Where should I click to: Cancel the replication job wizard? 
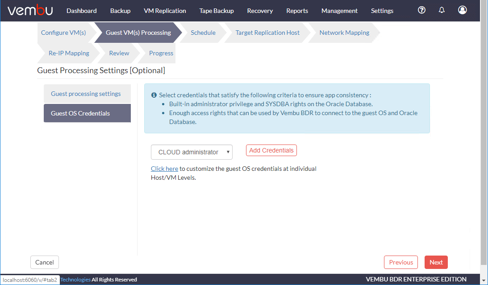tap(45, 262)
